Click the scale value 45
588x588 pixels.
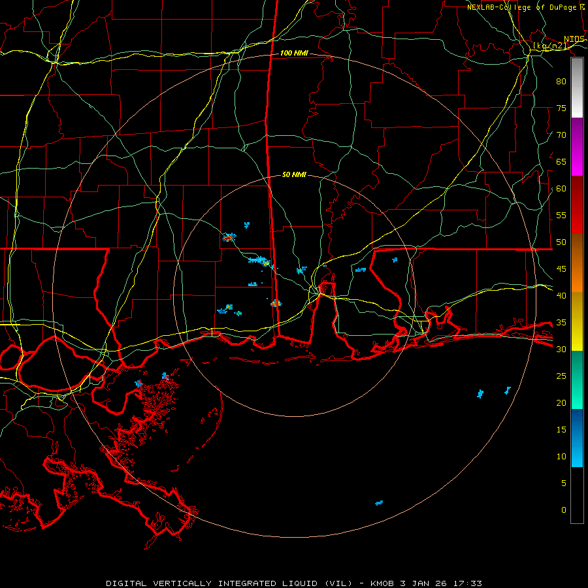click(x=561, y=269)
